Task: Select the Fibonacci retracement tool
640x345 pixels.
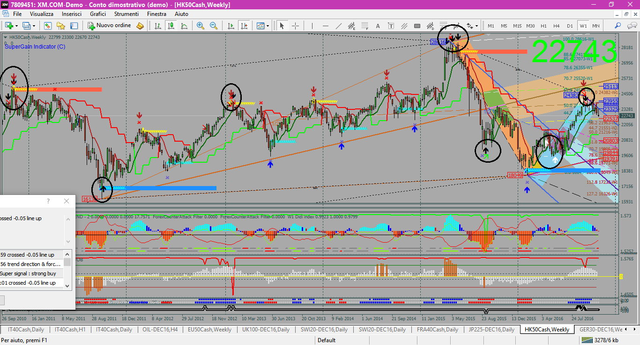Action: (x=365, y=25)
